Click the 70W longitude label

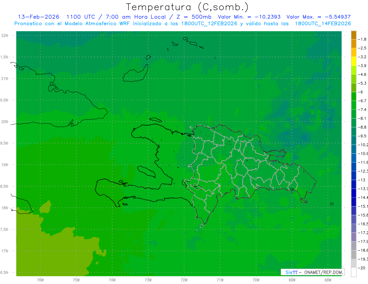point(256,280)
